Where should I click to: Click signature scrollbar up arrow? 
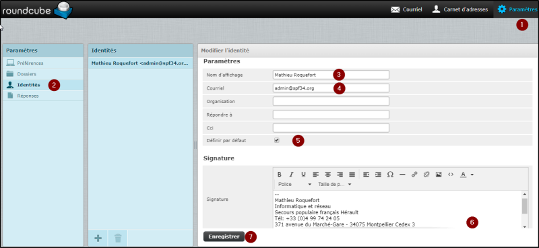coord(525,193)
